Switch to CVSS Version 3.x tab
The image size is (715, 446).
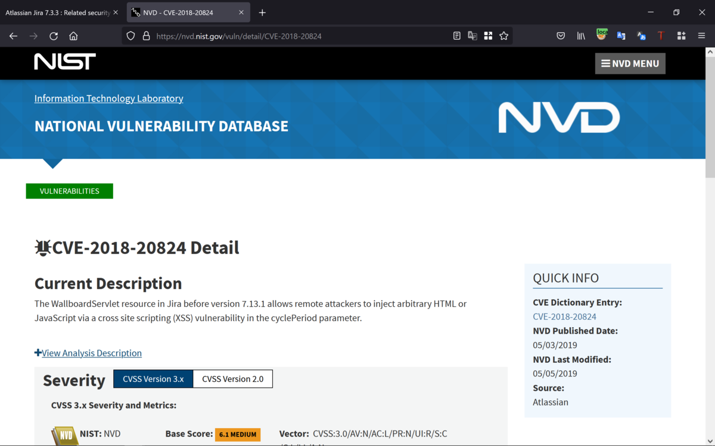[153, 379]
